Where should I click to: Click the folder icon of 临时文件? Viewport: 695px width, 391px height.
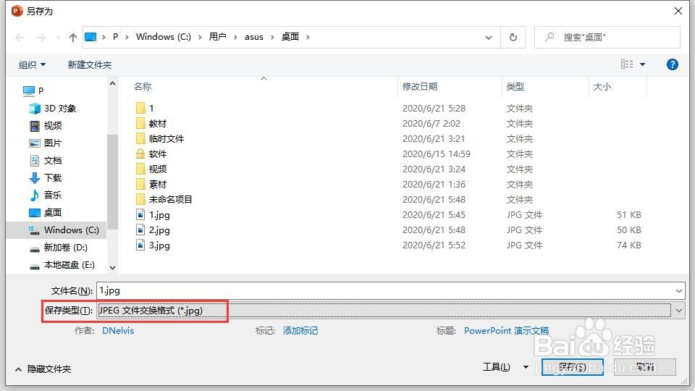(x=140, y=138)
